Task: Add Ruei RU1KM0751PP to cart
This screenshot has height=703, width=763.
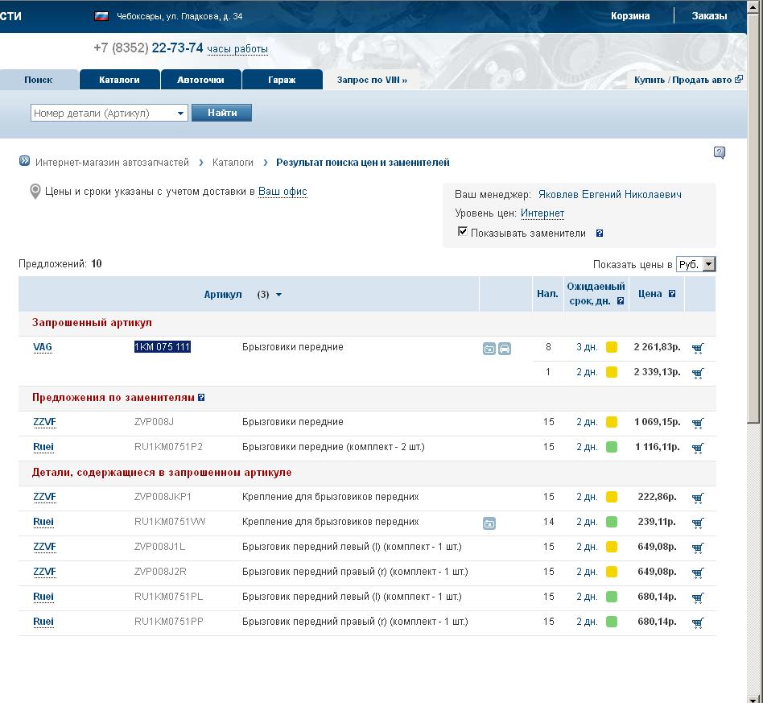Action: pos(697,622)
